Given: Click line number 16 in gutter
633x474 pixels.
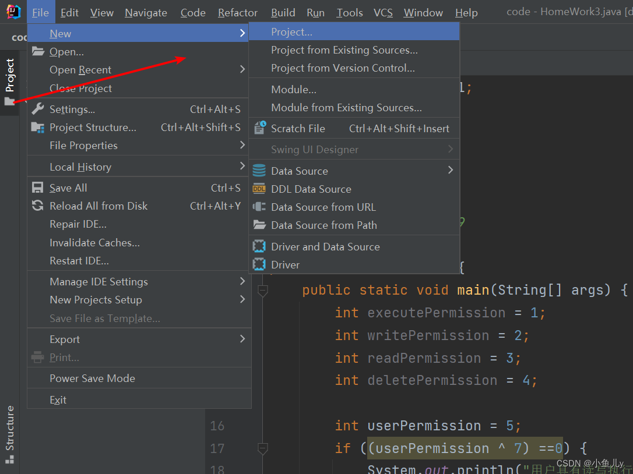Looking at the screenshot, I should coord(217,426).
